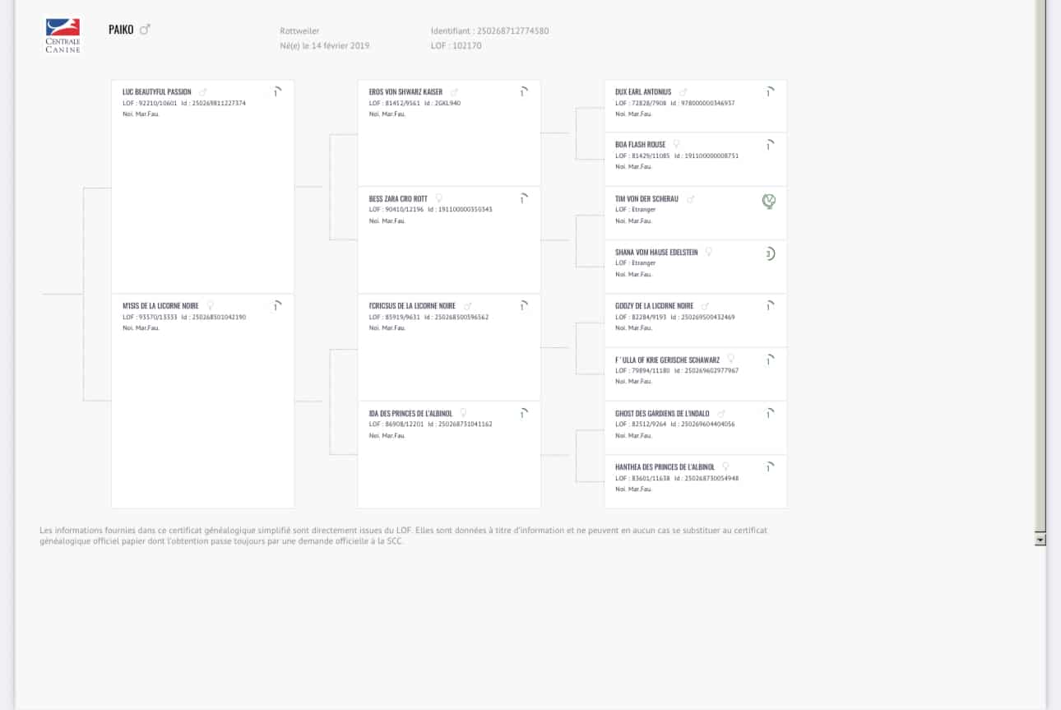Click the male symbol next to PAIKO
This screenshot has height=710, width=1061.
point(145,30)
